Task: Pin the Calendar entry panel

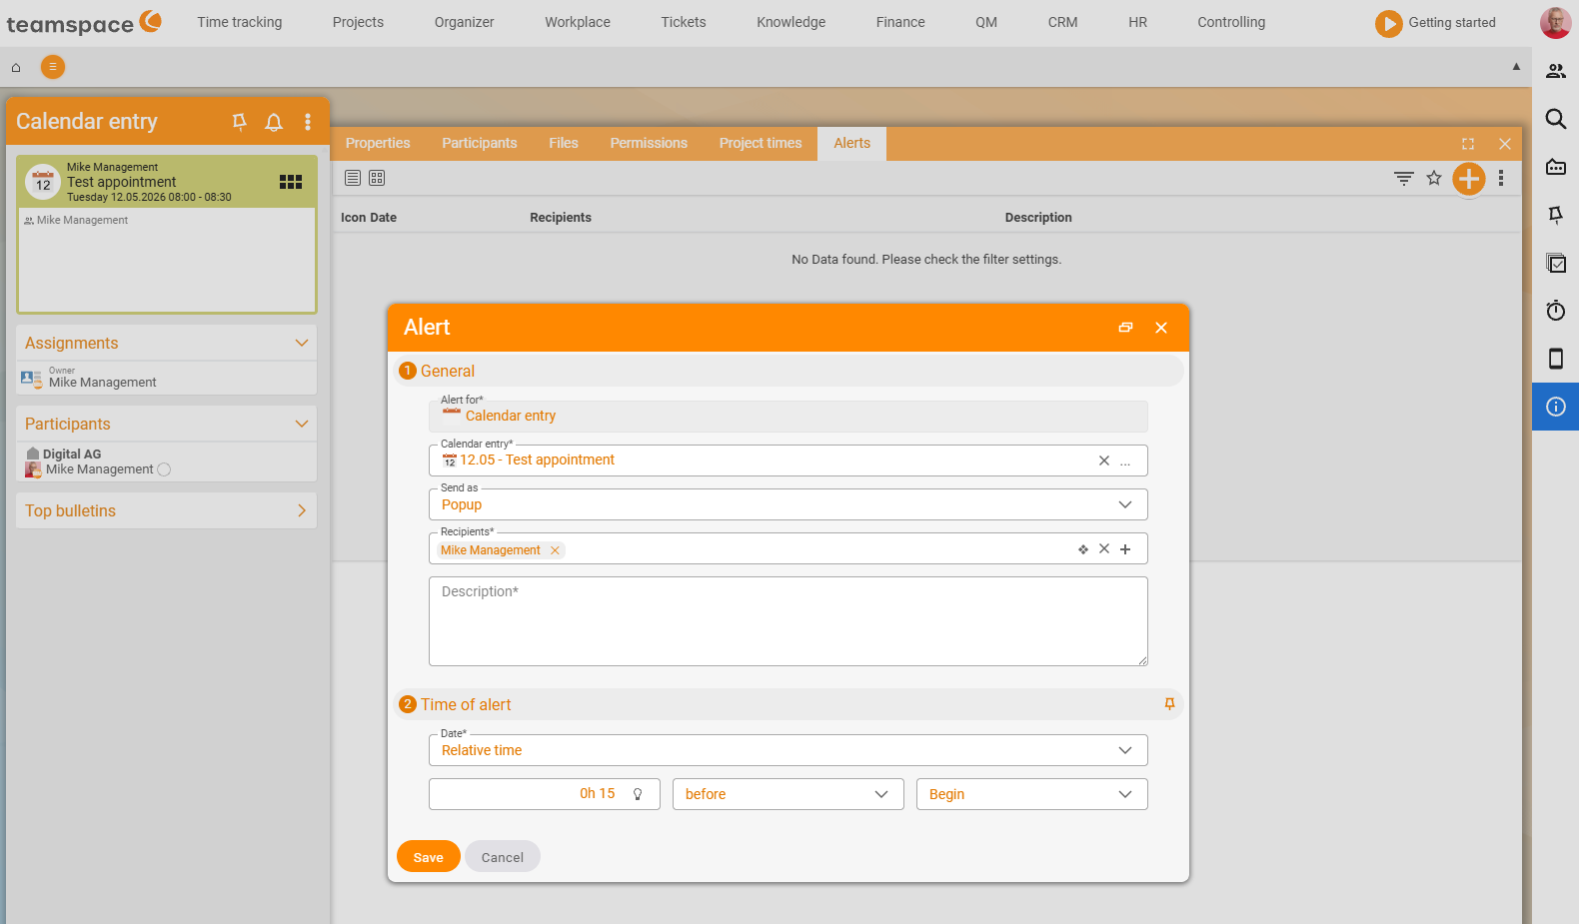Action: pos(239,122)
